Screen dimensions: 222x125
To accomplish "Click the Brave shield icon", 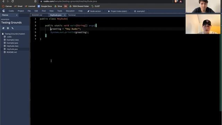I will click(176, 1).
